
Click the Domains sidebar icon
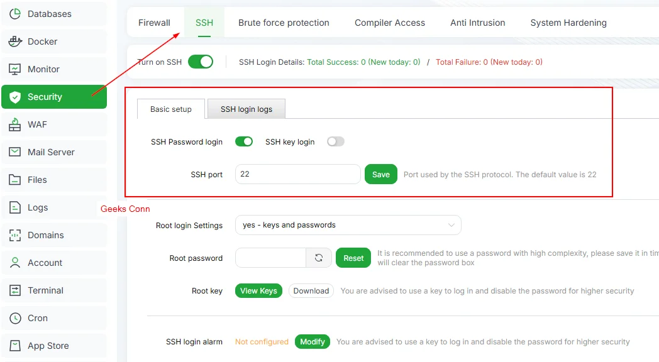point(17,235)
